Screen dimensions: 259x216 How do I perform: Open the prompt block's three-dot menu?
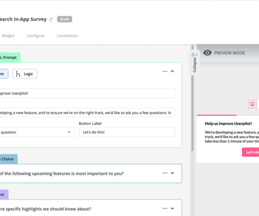pyautogui.click(x=165, y=71)
